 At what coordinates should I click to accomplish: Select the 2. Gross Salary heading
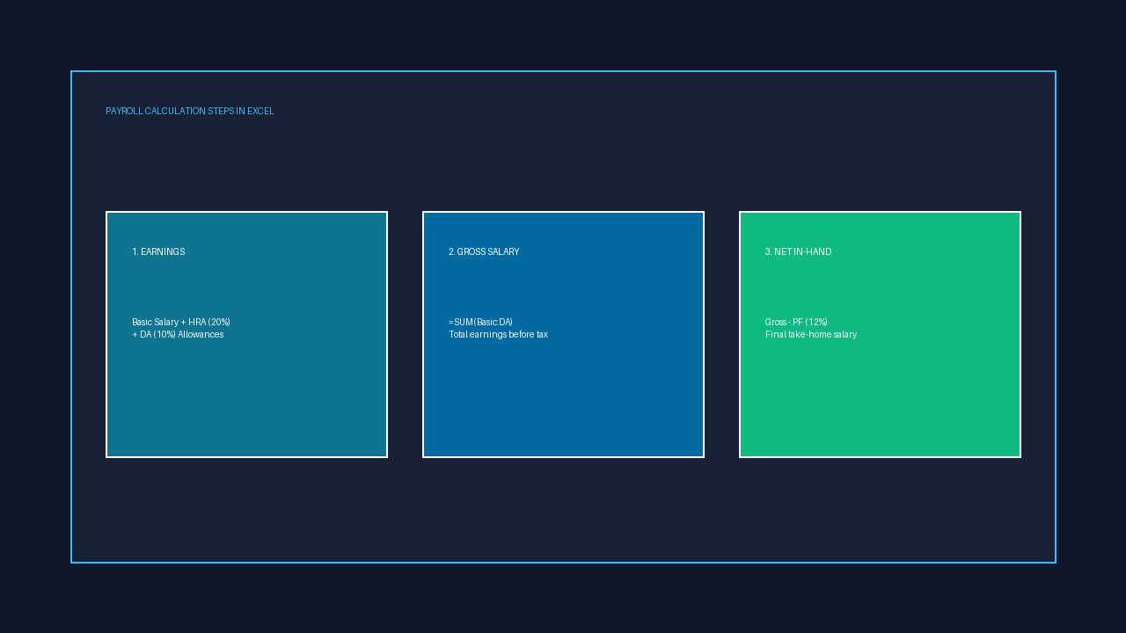pyautogui.click(x=484, y=252)
